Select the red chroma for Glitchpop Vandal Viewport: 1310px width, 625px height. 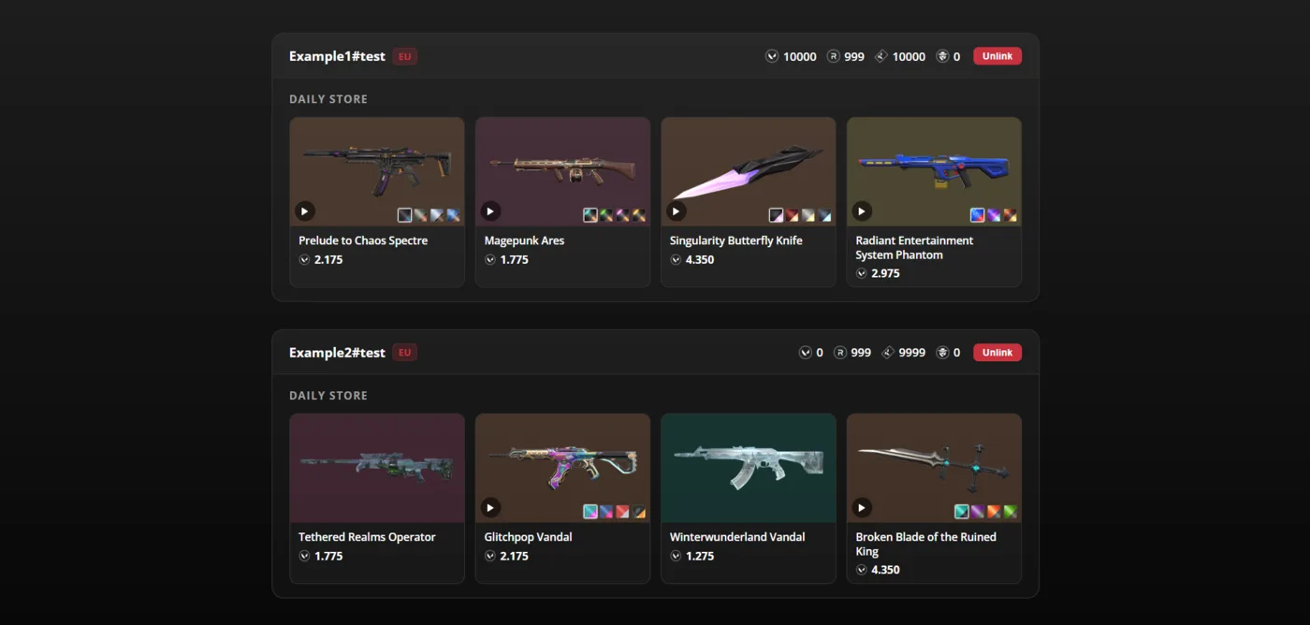(x=622, y=512)
